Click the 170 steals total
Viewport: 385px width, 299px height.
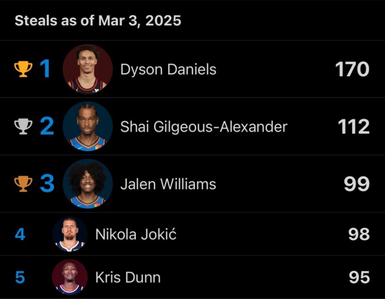(x=352, y=69)
